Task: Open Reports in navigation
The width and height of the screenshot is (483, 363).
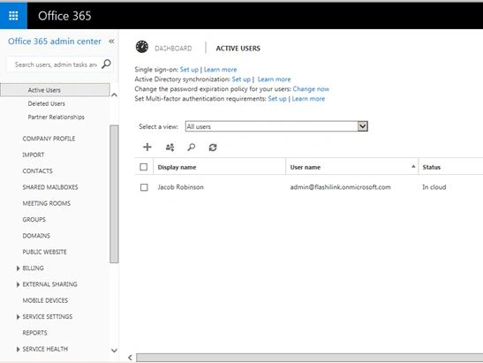Action: click(34, 333)
